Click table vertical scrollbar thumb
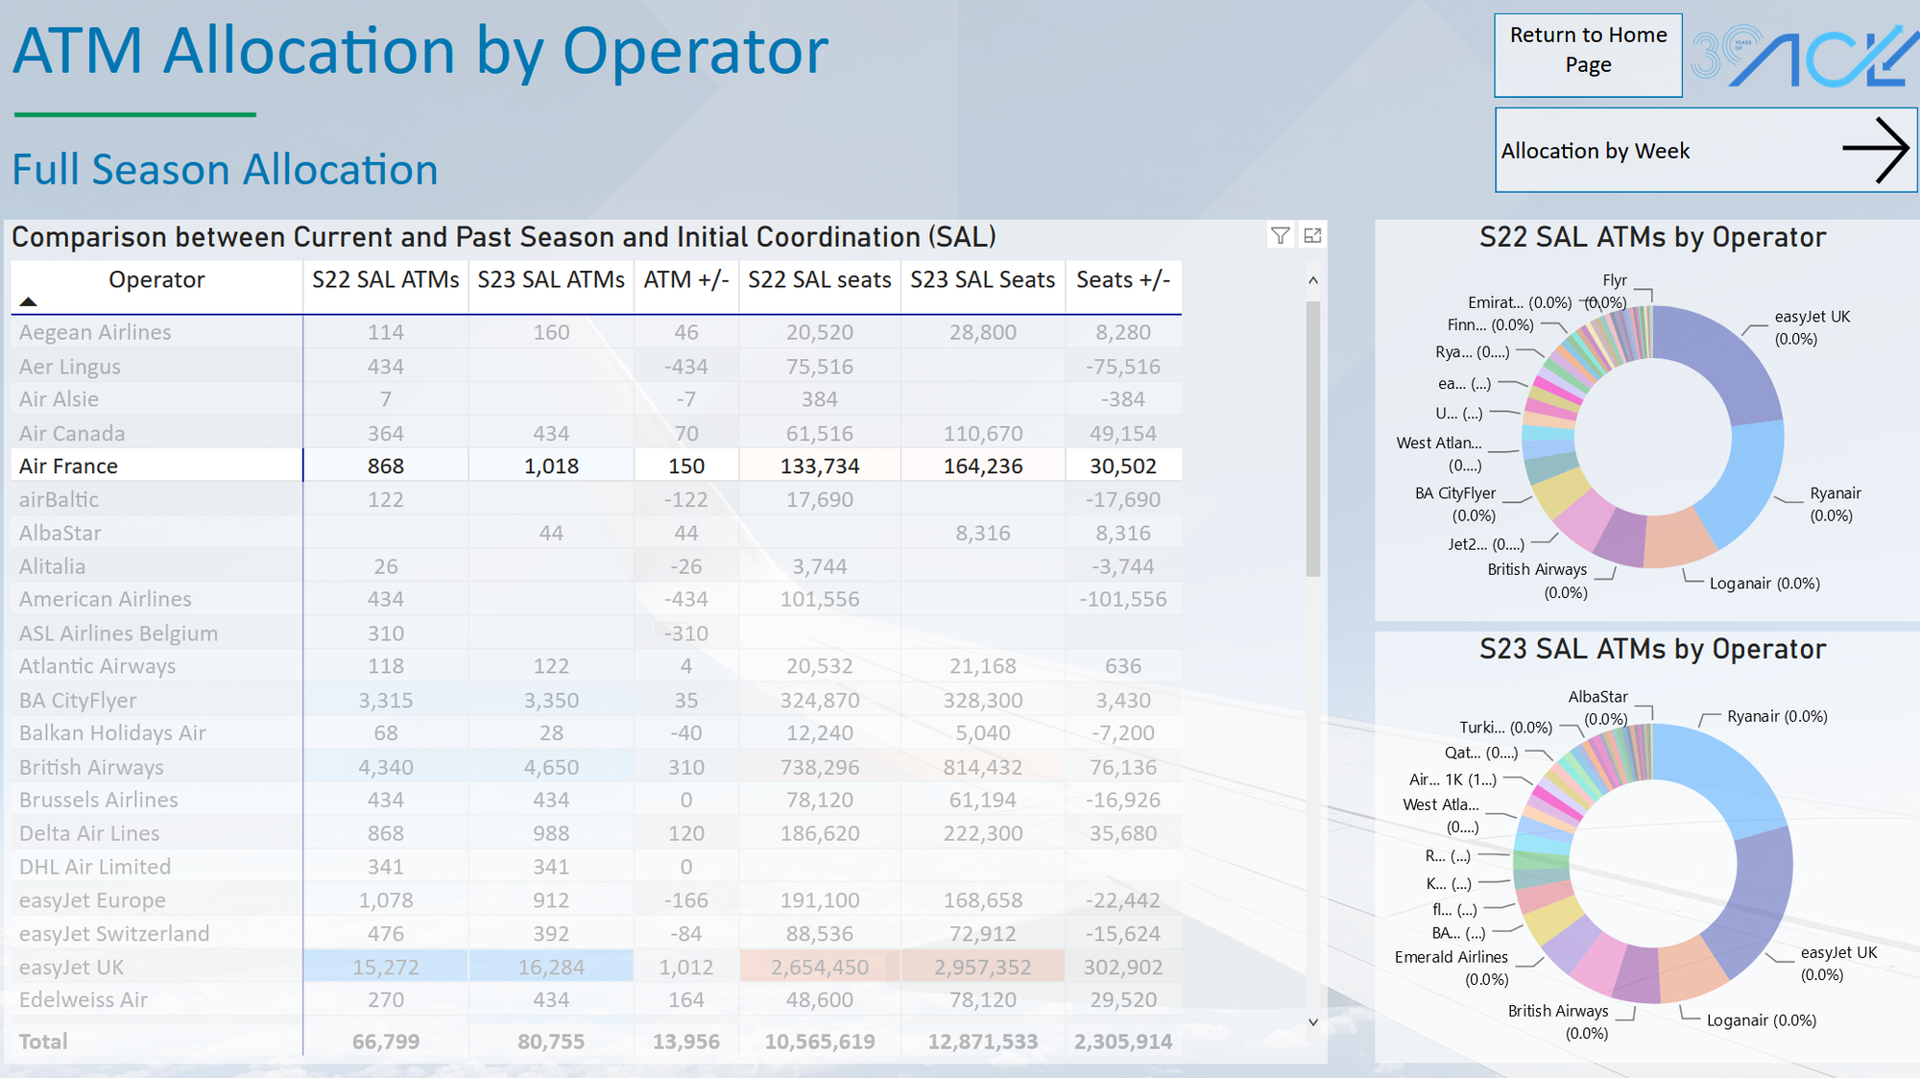Screen dimensions: 1920x1078 [x=1312, y=437]
